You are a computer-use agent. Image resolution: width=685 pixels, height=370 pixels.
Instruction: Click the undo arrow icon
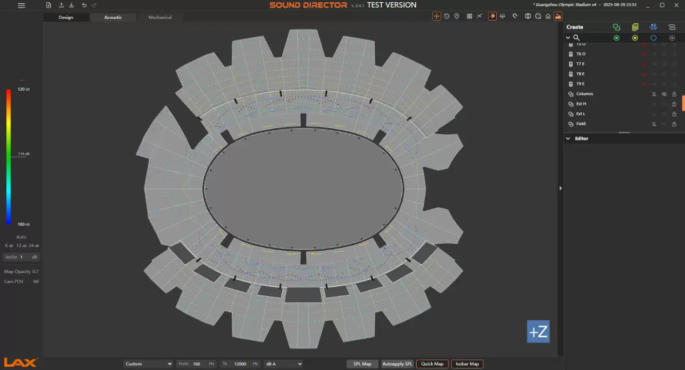point(84,5)
